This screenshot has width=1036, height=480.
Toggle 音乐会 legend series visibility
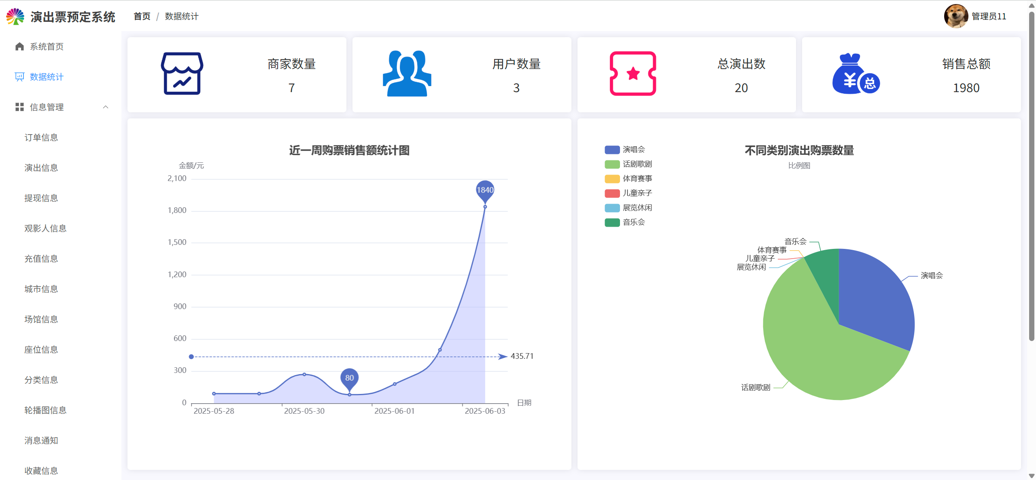click(633, 222)
